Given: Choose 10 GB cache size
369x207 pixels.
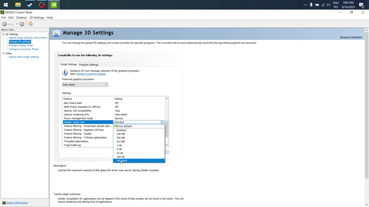Looking at the screenshot, I should (139, 153).
